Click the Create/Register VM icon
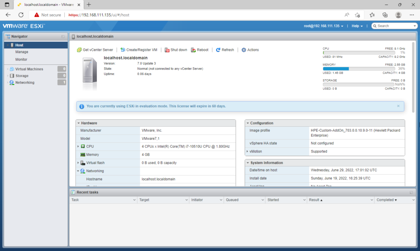Image resolution: width=420 pixels, height=251 pixels. (x=123, y=50)
